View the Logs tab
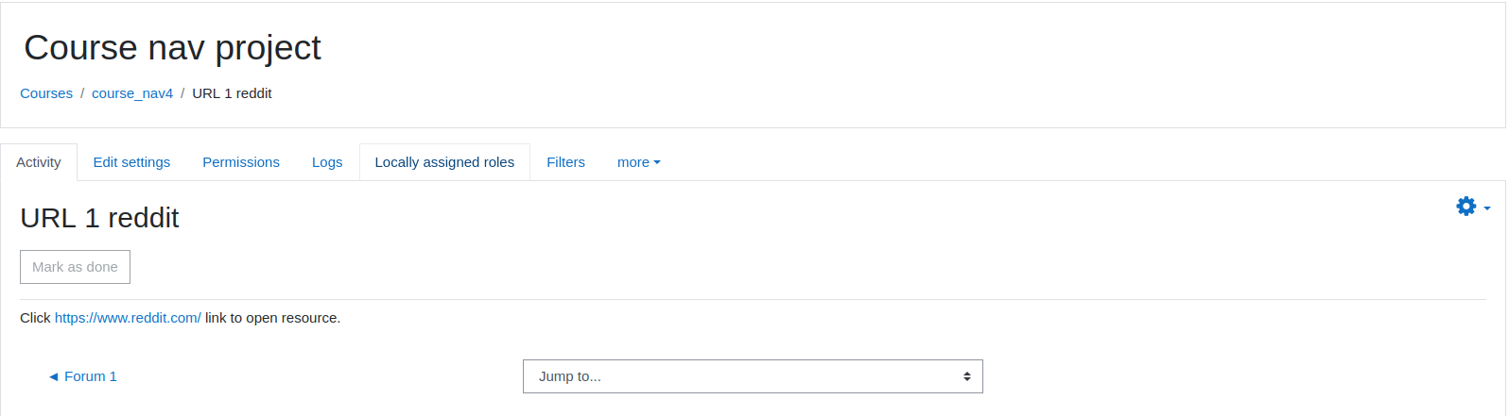 [x=327, y=162]
